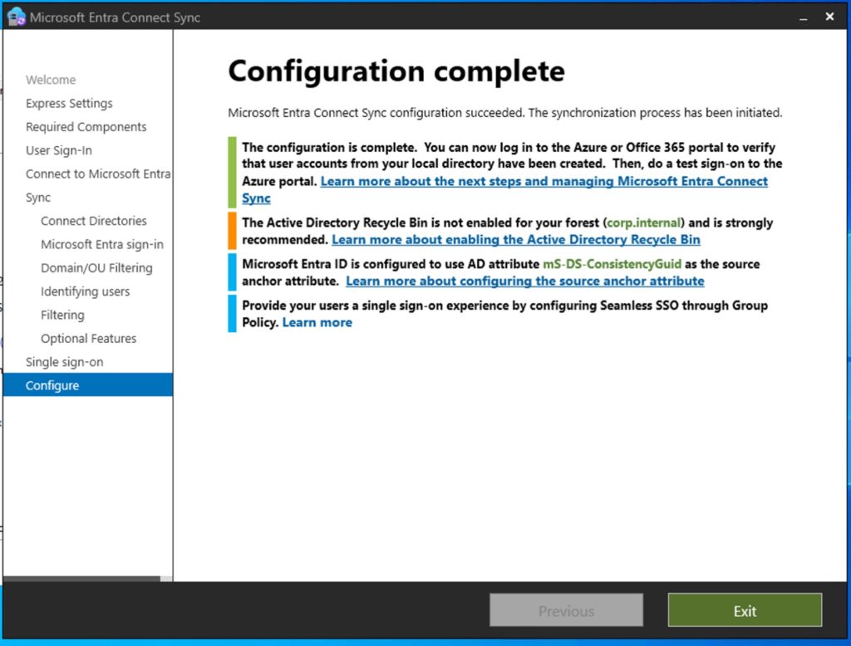Click the highlighted Configure step
This screenshot has height=646, width=851.
point(52,385)
